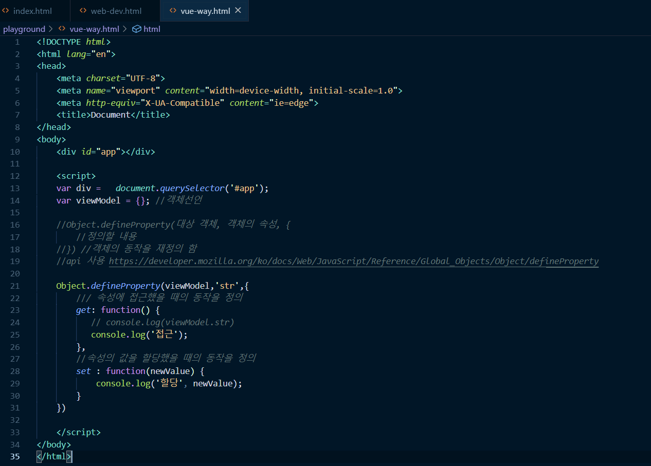Image resolution: width=651 pixels, height=466 pixels.
Task: Click the querySelector method call
Action: [192, 188]
